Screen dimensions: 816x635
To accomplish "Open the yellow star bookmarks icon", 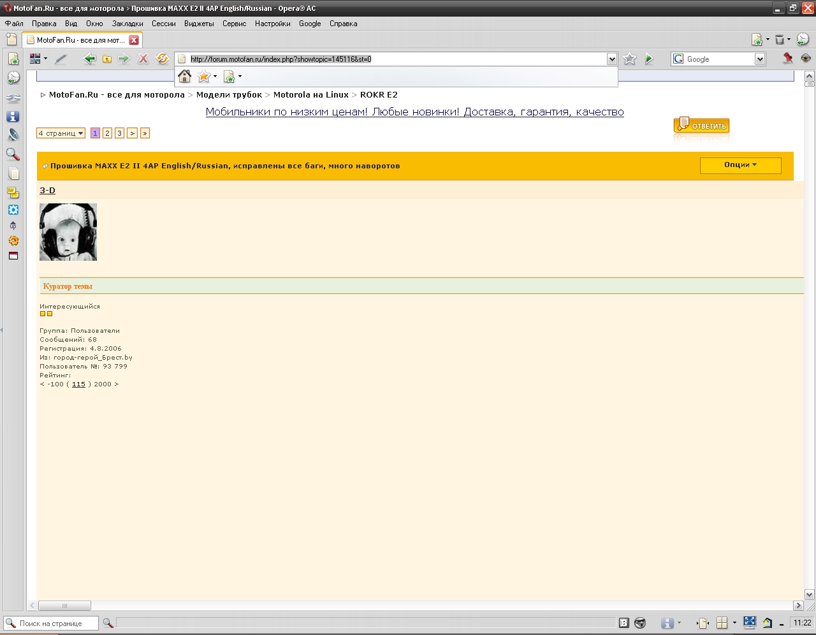I will [x=203, y=77].
